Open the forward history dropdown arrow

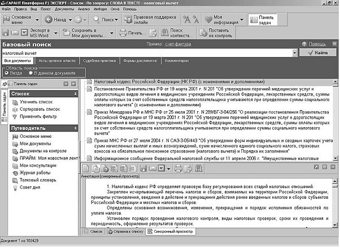(85, 20)
